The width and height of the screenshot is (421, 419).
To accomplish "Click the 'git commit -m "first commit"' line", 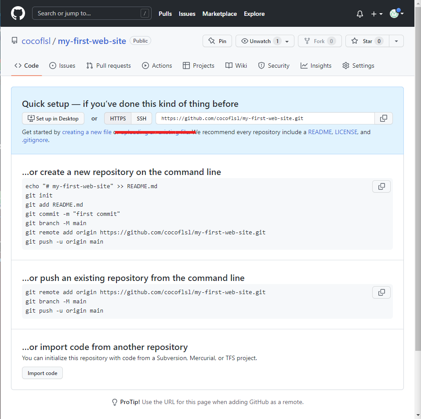I will pyautogui.click(x=73, y=214).
